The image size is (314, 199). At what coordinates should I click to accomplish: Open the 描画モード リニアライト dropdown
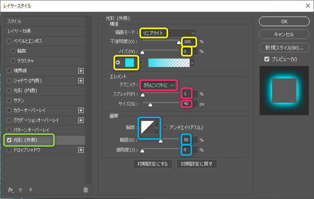tap(168, 33)
